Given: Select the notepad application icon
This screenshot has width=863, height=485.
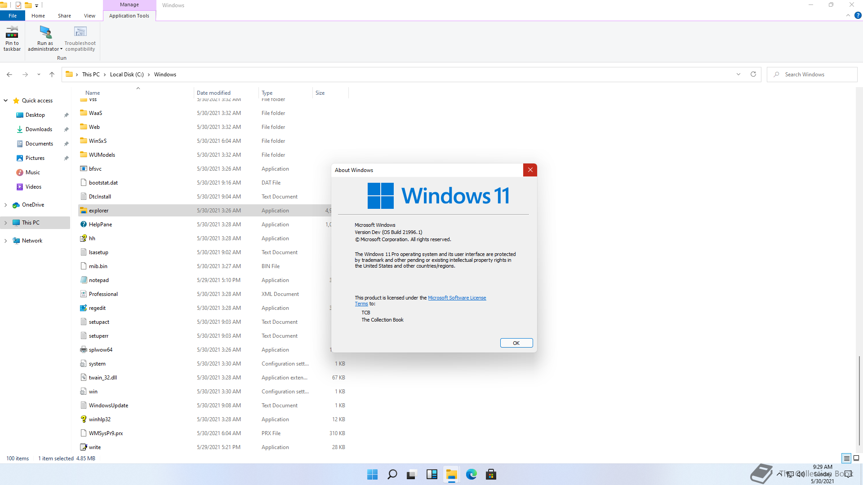Looking at the screenshot, I should point(84,280).
